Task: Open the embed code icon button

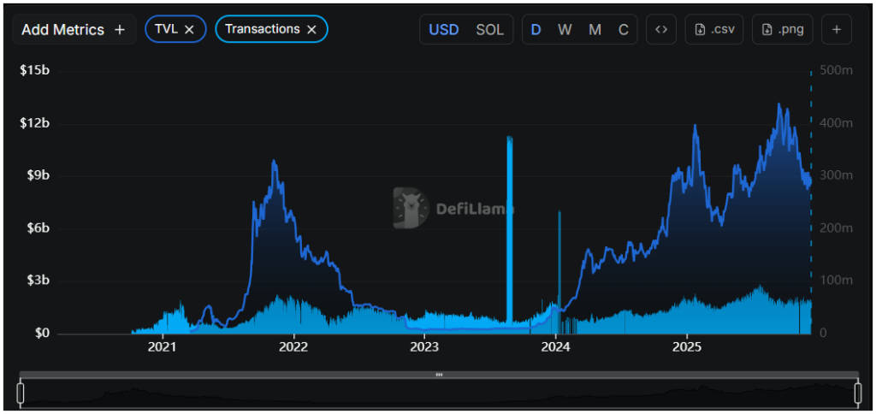Action: [x=661, y=29]
